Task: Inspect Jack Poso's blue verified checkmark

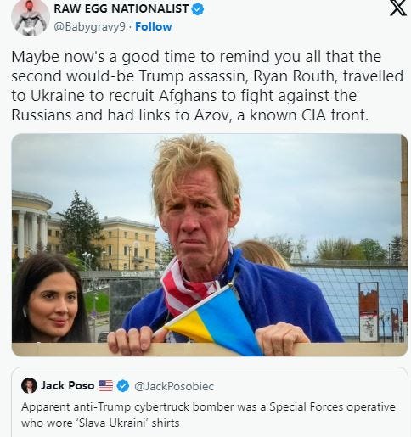Action: [x=123, y=386]
